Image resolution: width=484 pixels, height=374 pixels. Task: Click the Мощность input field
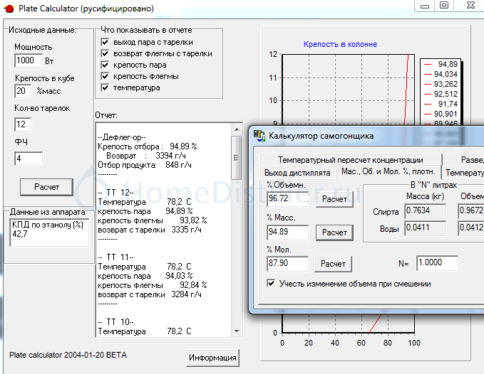pos(29,61)
